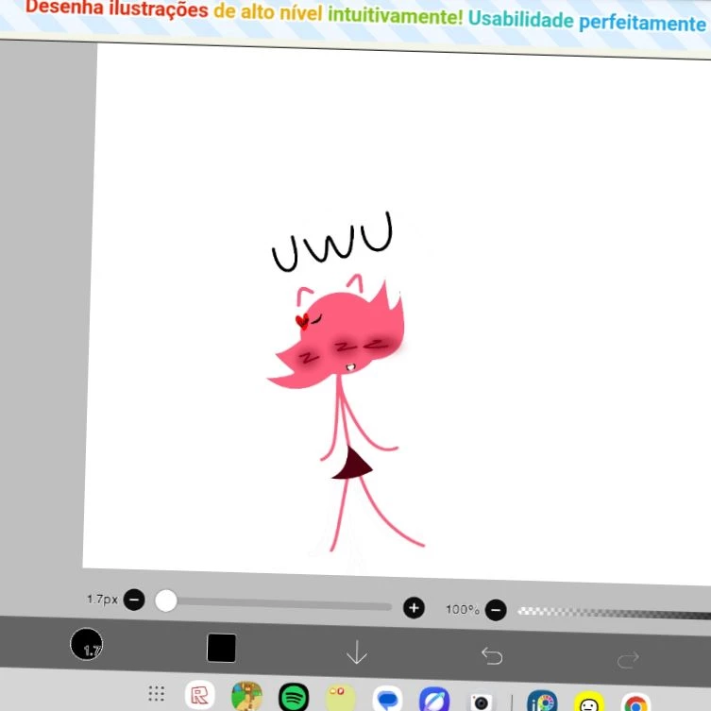Undo the last stroke
Viewport: 711px width, 711px height.
point(492,655)
